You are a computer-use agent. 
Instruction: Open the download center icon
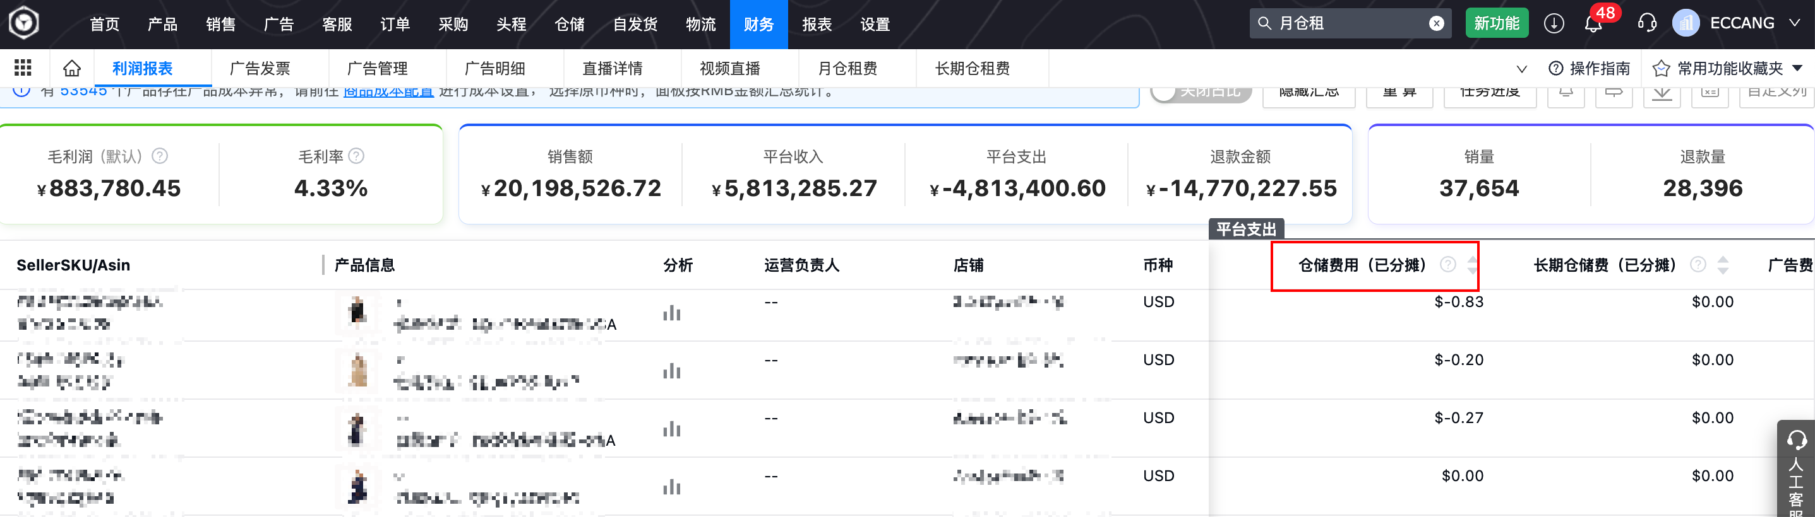point(1554,24)
